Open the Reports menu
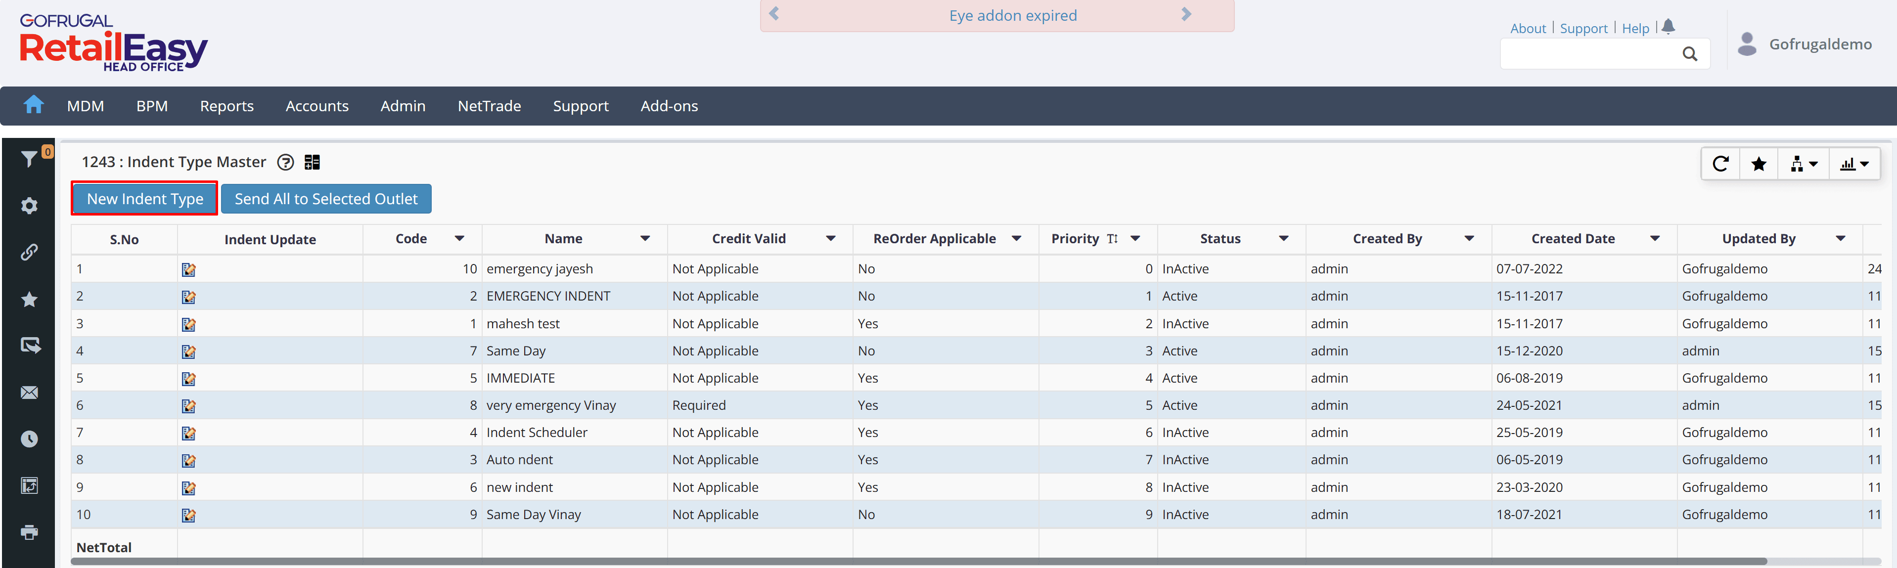The image size is (1897, 568). (227, 106)
